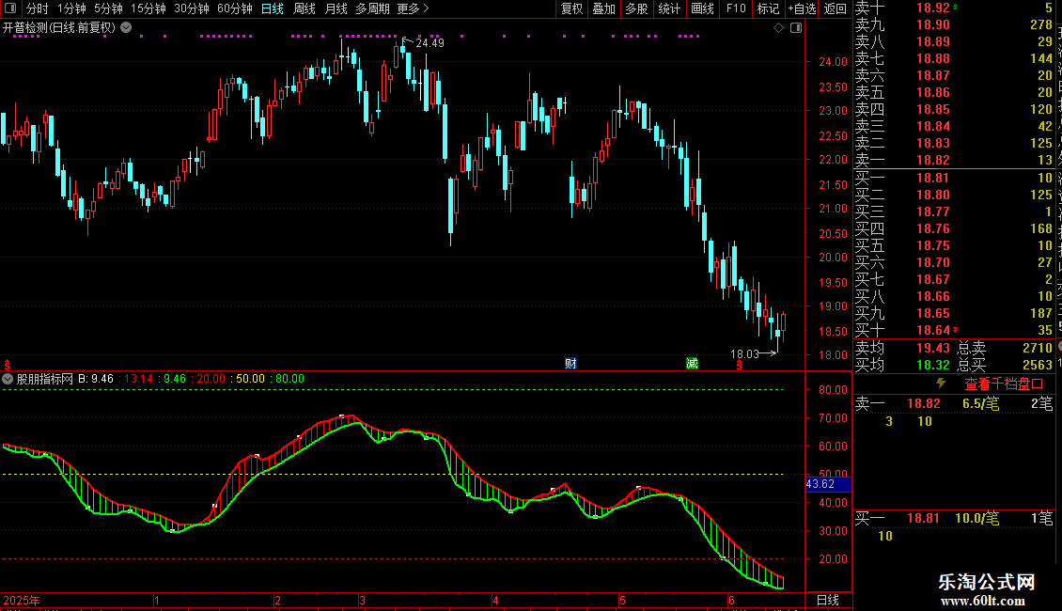Select the 卖七 18.88 order row
This screenshot has height=611, width=1062.
[954, 58]
